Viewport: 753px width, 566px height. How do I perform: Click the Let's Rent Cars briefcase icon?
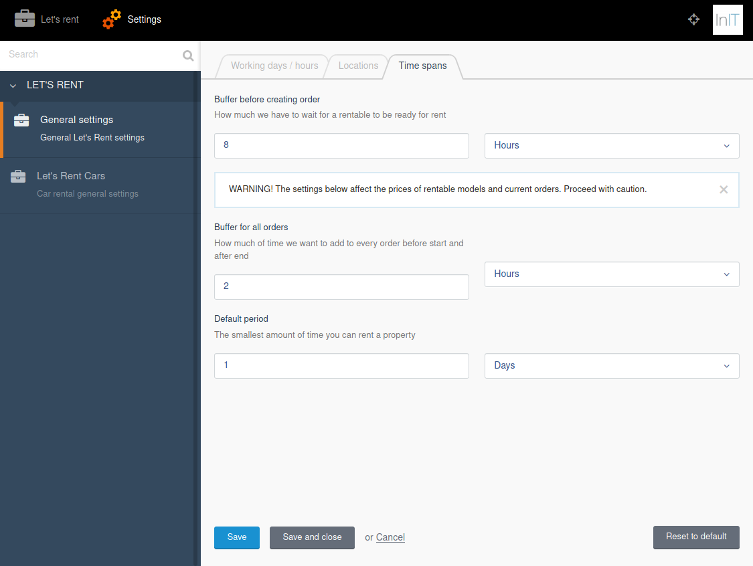(x=18, y=176)
